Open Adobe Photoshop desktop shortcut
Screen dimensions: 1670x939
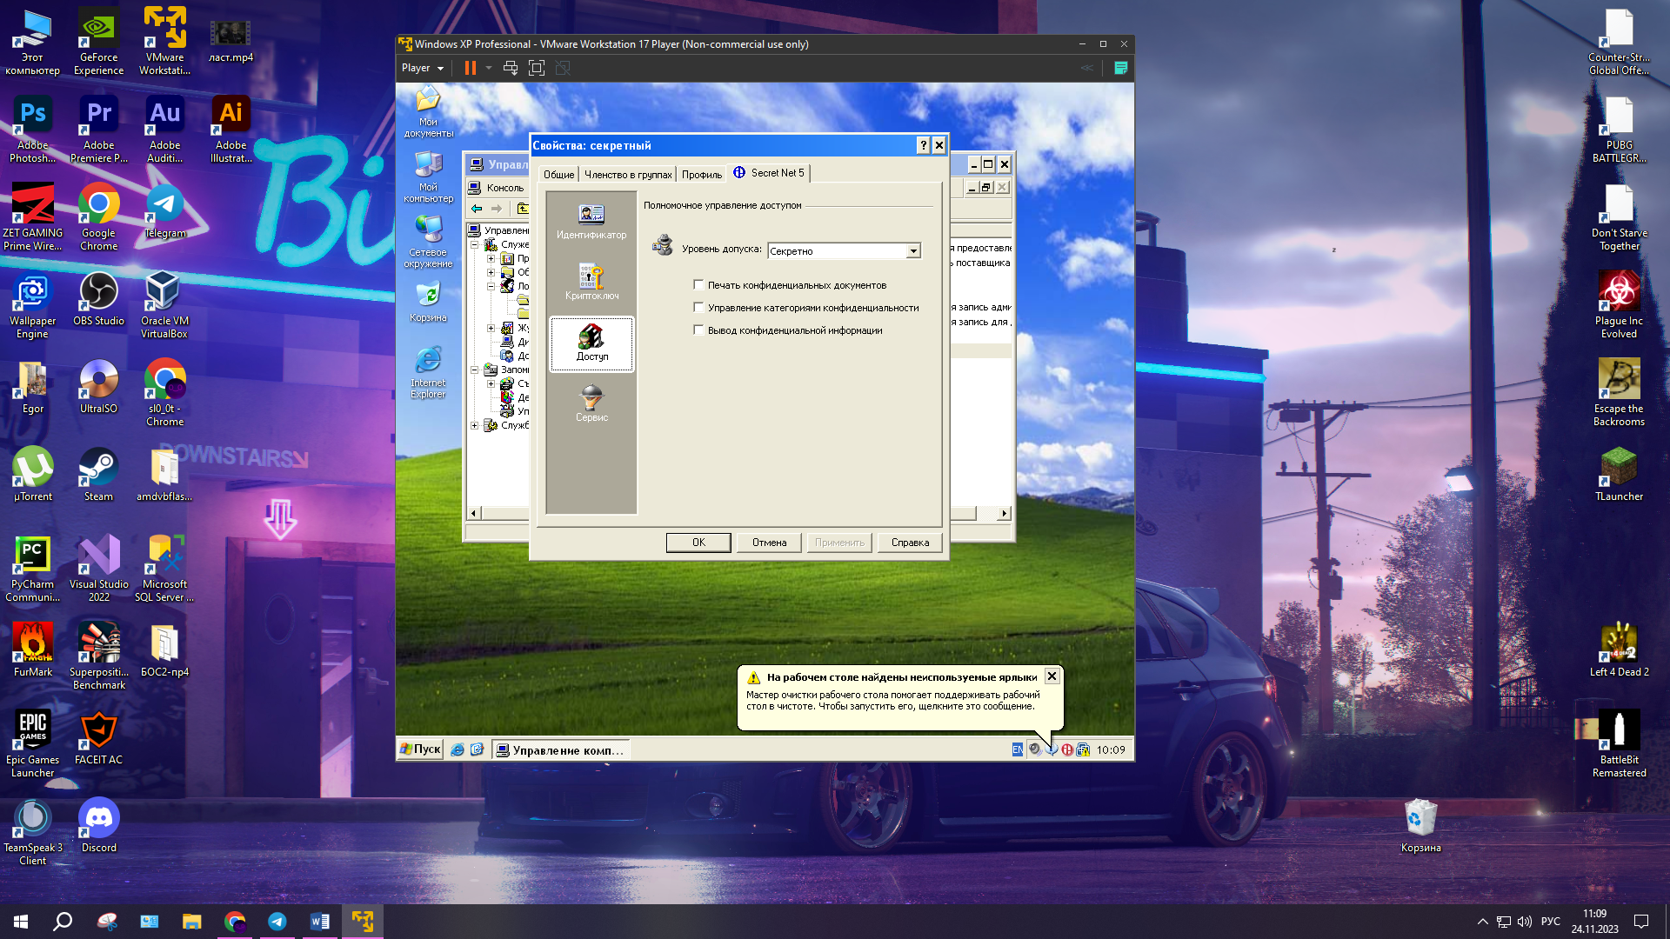(x=33, y=130)
